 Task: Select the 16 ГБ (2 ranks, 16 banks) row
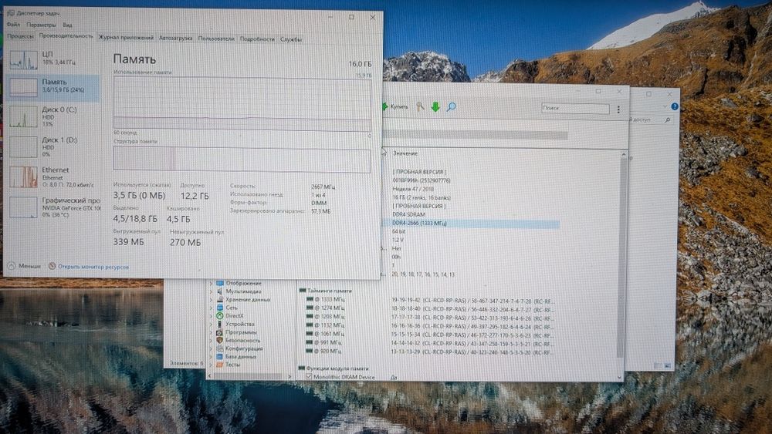pos(422,197)
